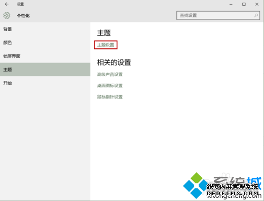Open the 主题设置 link
The width and height of the screenshot is (264, 201).
(x=106, y=45)
